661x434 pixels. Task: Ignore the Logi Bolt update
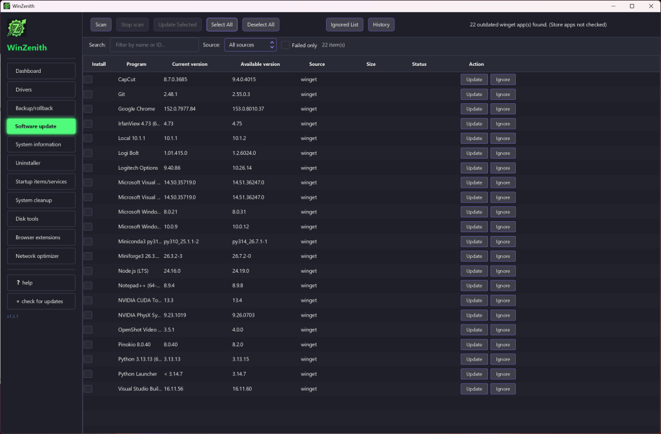point(503,153)
